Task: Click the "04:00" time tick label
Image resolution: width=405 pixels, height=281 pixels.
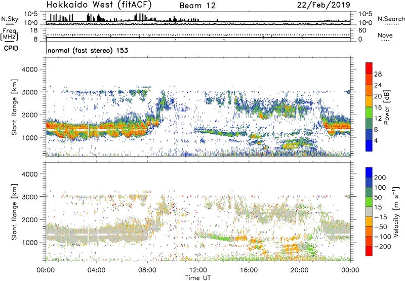Action: [x=97, y=270]
